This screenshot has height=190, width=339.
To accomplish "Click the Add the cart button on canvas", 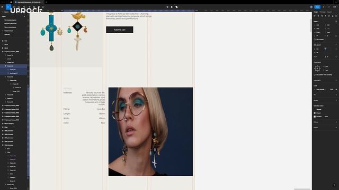I will 120,30.
